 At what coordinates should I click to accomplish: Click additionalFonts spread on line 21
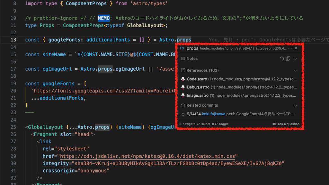[58, 98]
